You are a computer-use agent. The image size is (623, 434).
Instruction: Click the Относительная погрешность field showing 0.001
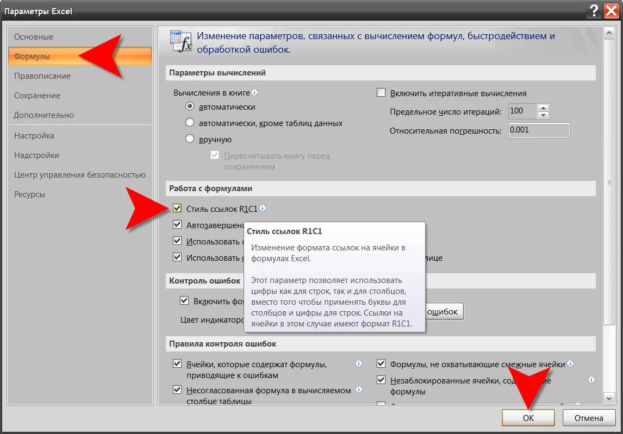[539, 130]
